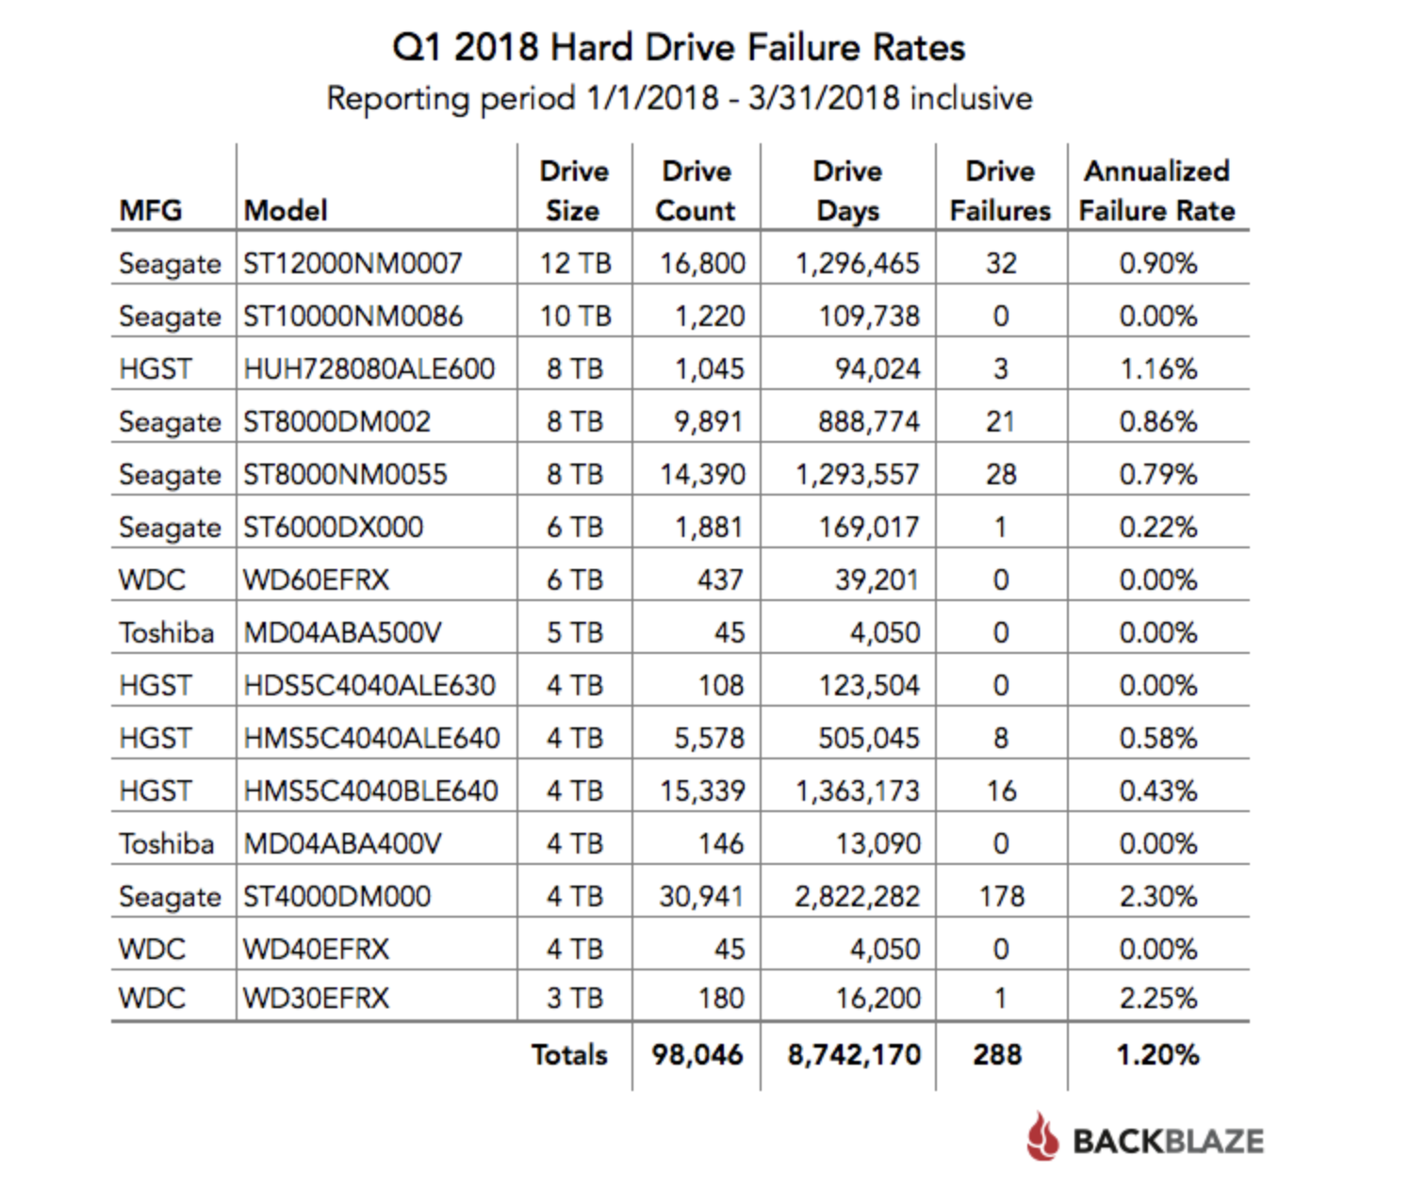Viewport: 1427px width, 1189px height.
Task: Click drive count 437
Action: click(x=721, y=579)
